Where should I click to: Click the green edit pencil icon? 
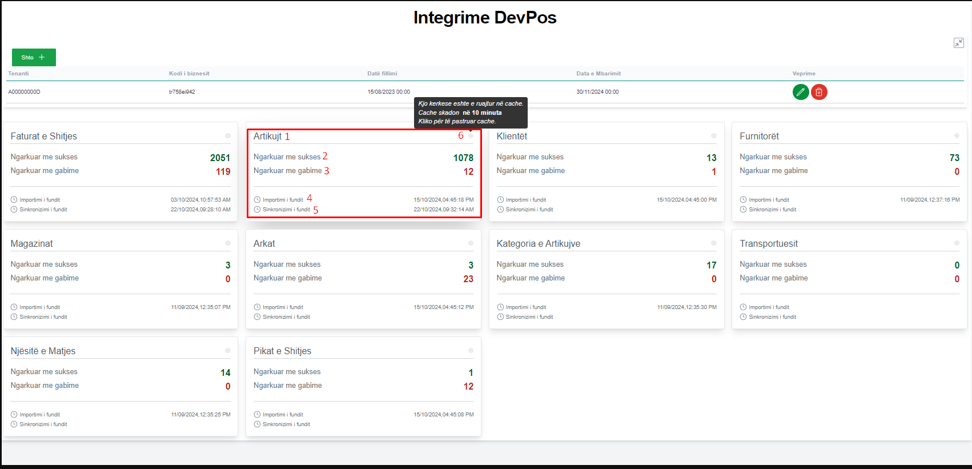[x=801, y=92]
